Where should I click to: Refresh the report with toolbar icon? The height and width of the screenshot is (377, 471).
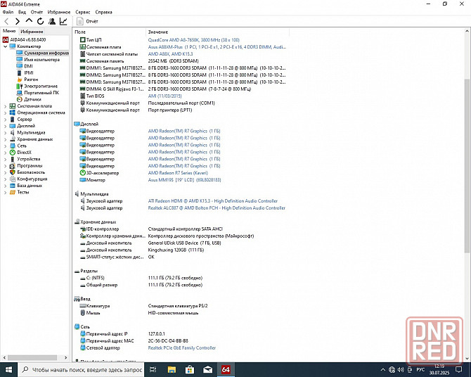click(x=41, y=21)
